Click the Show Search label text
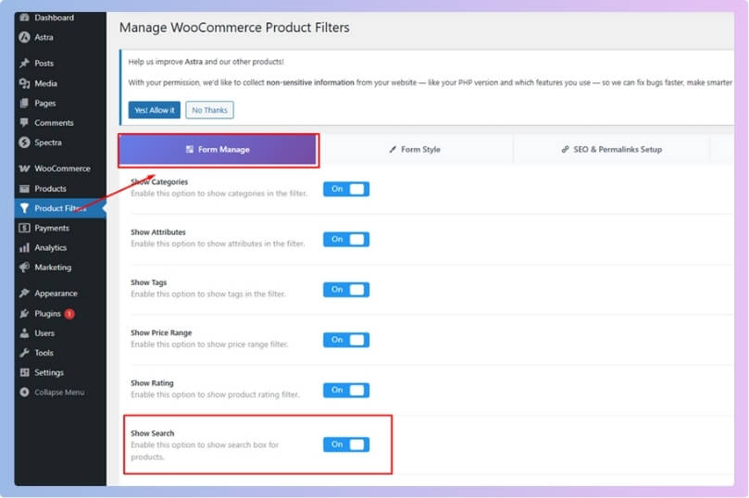 pos(153,433)
